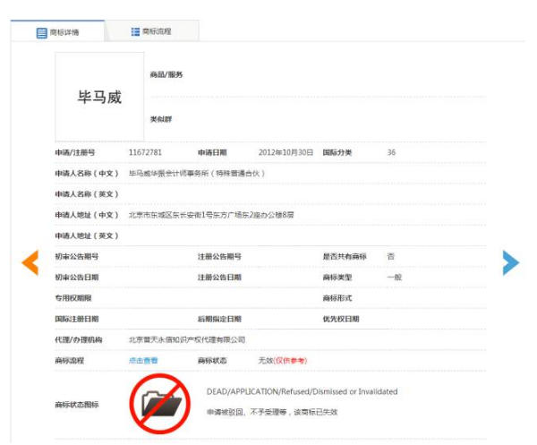The width and height of the screenshot is (537, 445).
Task: Click the 优先权日期 label
Action: (341, 319)
